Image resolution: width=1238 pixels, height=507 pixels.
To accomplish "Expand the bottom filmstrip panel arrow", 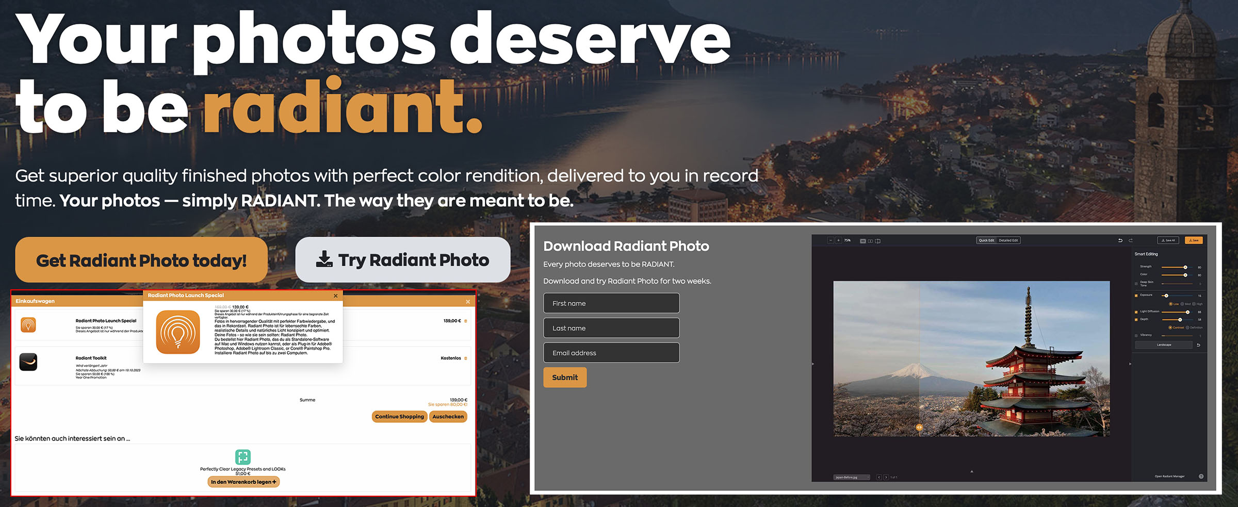I will 972,471.
